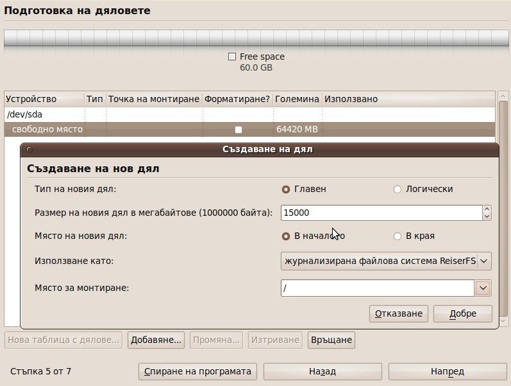
Task: Select the Главен partition type radio button
Action: coord(286,189)
